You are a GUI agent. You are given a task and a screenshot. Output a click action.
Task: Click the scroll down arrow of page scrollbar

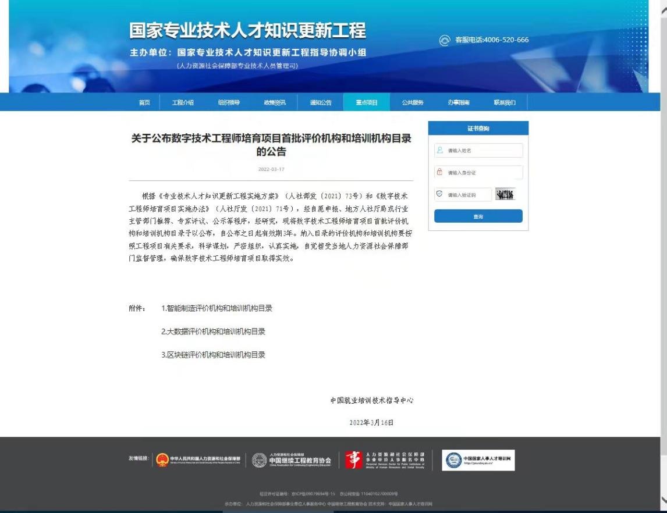click(663, 500)
